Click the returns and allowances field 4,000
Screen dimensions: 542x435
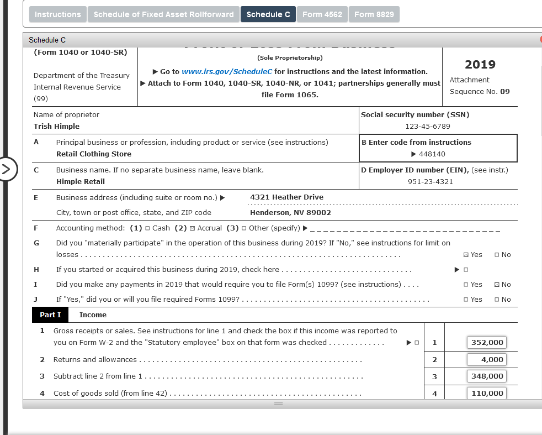[487, 360]
